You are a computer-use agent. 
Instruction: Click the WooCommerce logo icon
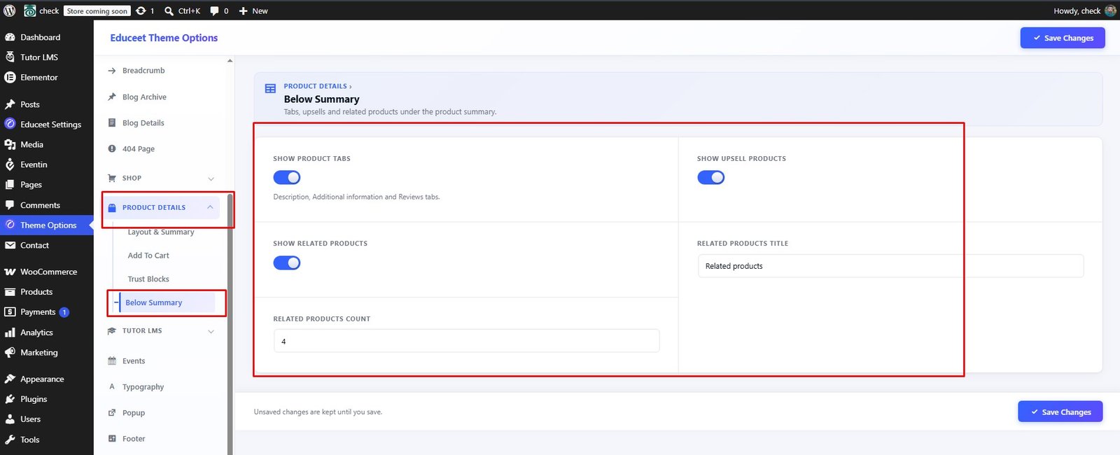(x=10, y=272)
